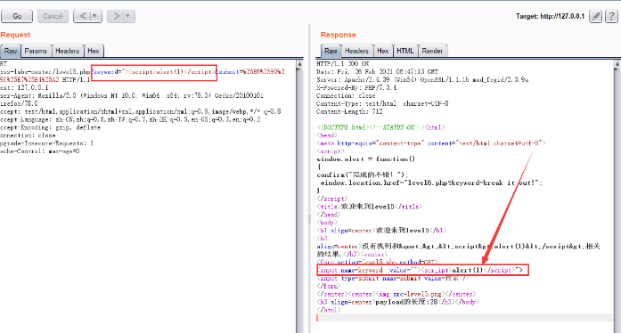This screenshot has width=621, height=333.
Task: Click the Response panel heading
Action: 339,35
